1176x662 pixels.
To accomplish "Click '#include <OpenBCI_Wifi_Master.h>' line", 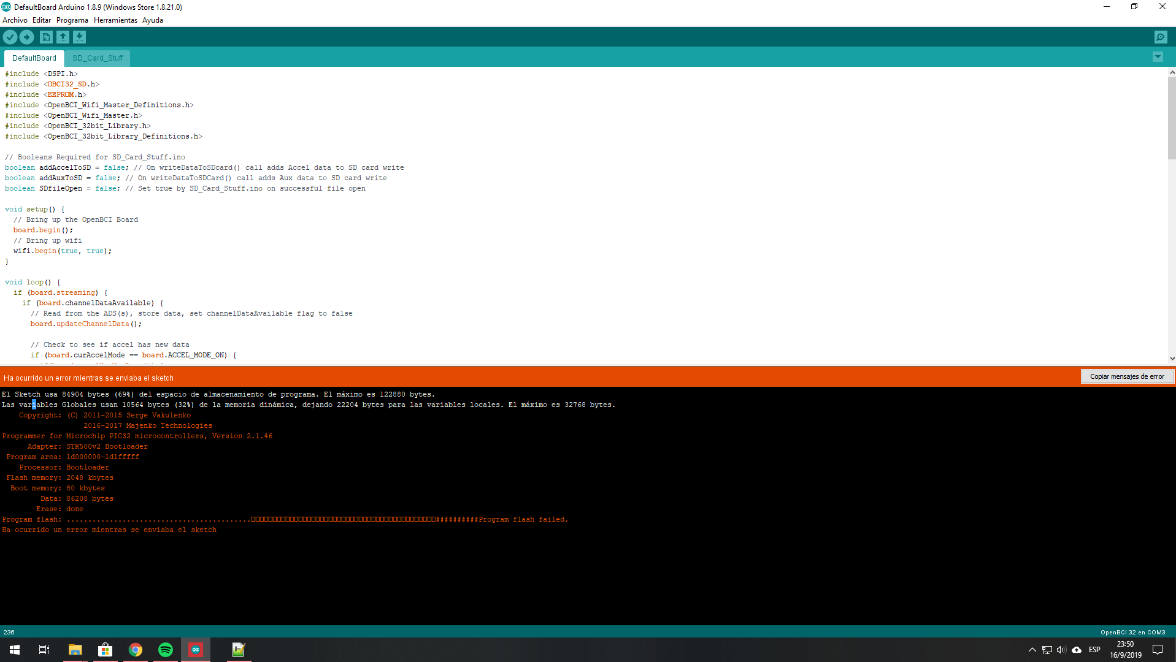I will pos(74,116).
